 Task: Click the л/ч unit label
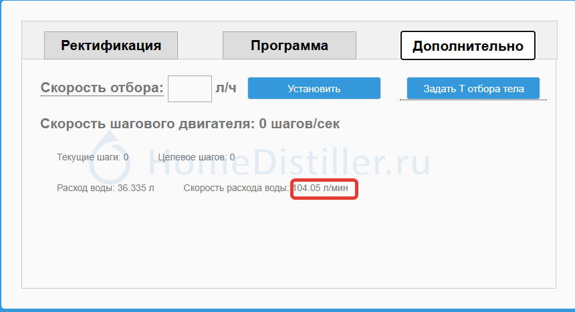pyautogui.click(x=226, y=88)
